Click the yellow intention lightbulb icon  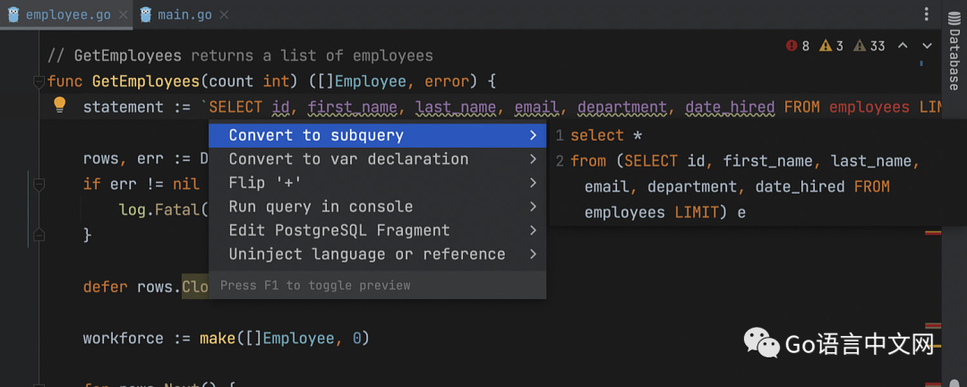[x=59, y=106]
